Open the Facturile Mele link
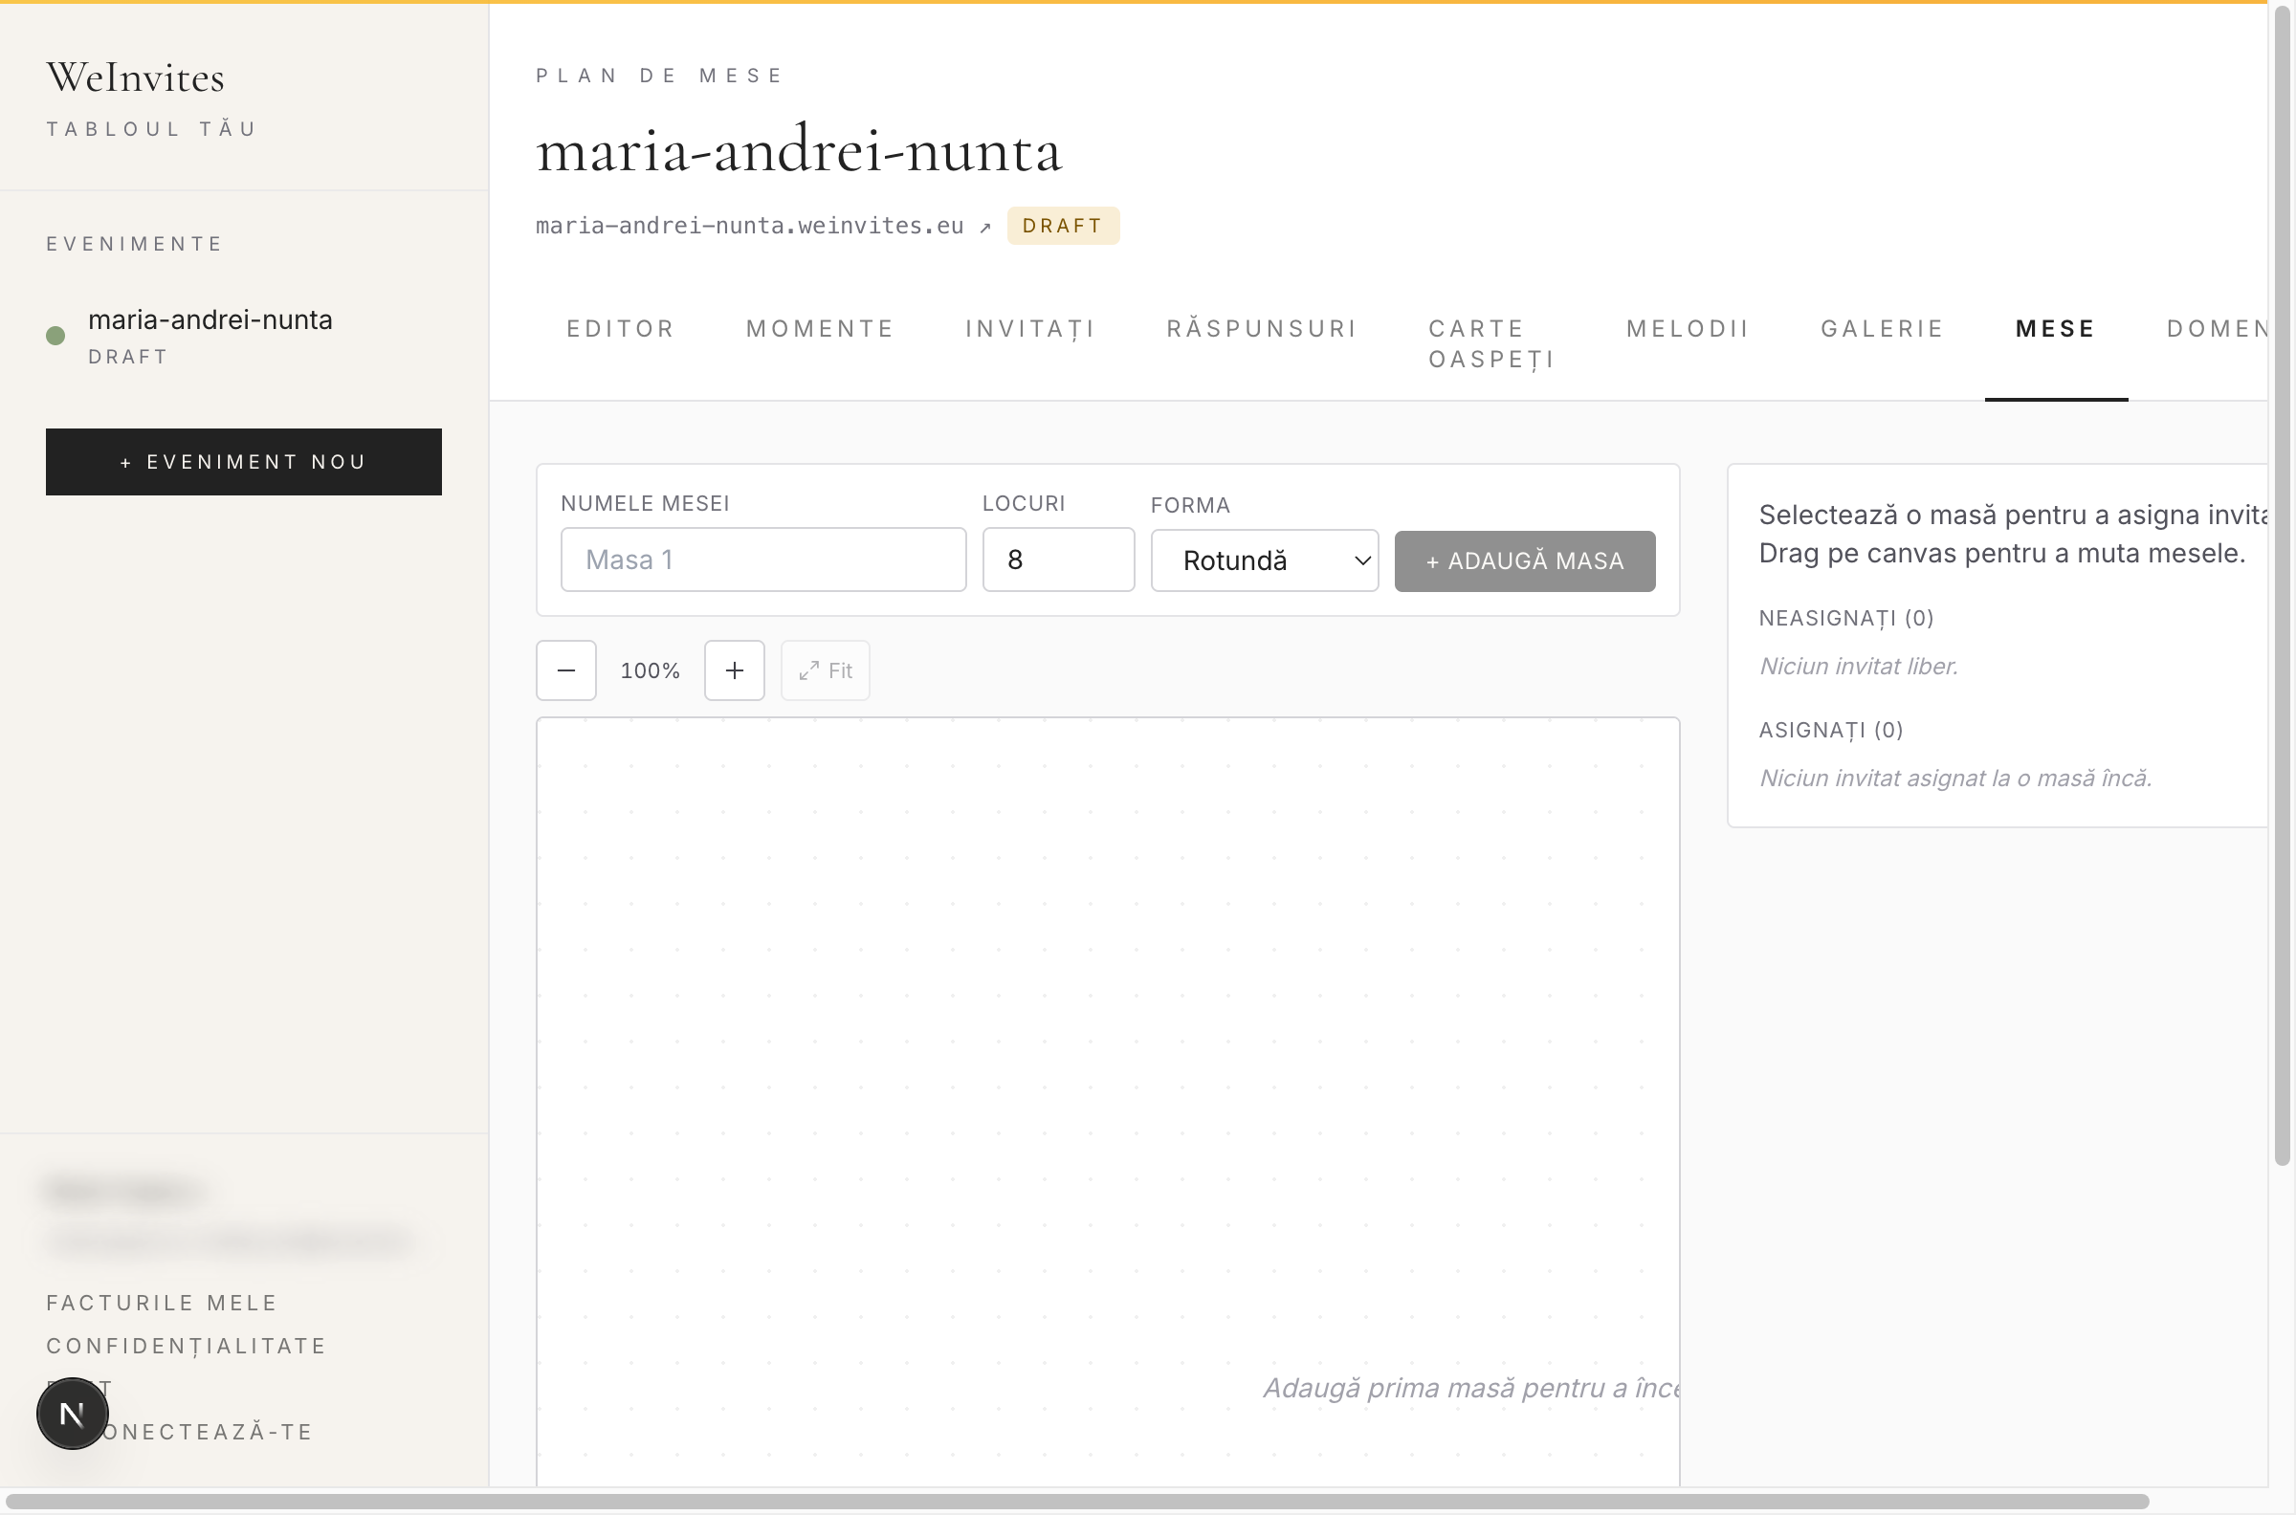The height and width of the screenshot is (1515, 2296). (162, 1303)
